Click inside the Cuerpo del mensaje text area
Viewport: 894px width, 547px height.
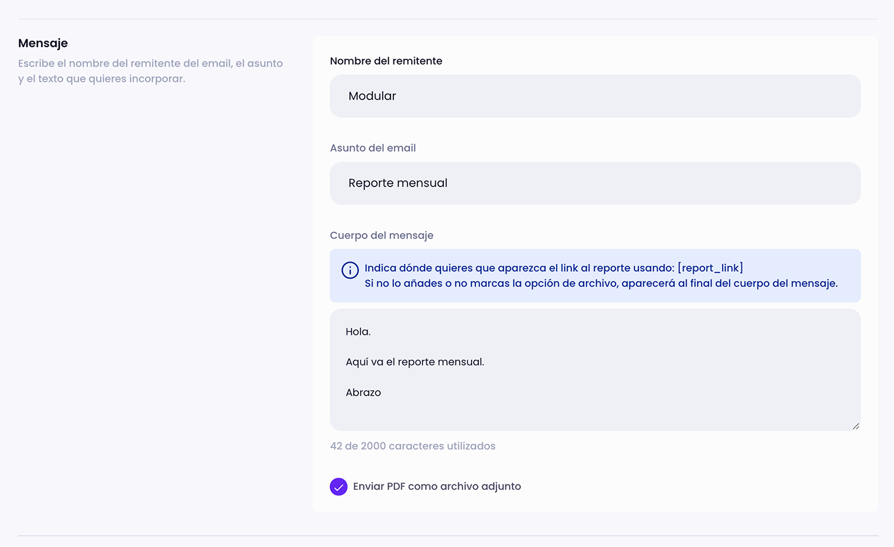tap(595, 369)
